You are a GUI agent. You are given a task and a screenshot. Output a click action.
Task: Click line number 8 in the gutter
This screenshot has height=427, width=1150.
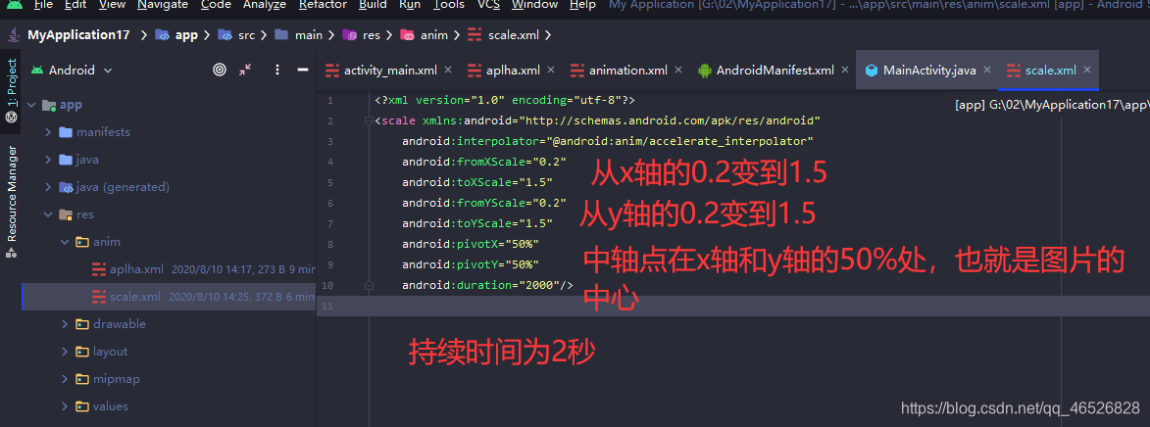click(330, 244)
